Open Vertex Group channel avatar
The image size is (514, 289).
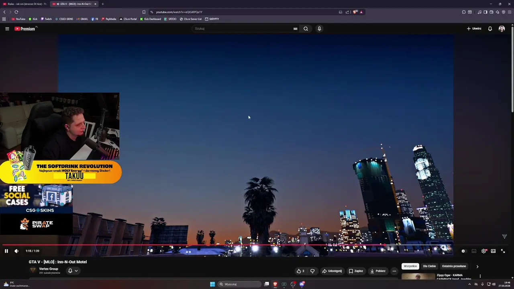(33, 270)
